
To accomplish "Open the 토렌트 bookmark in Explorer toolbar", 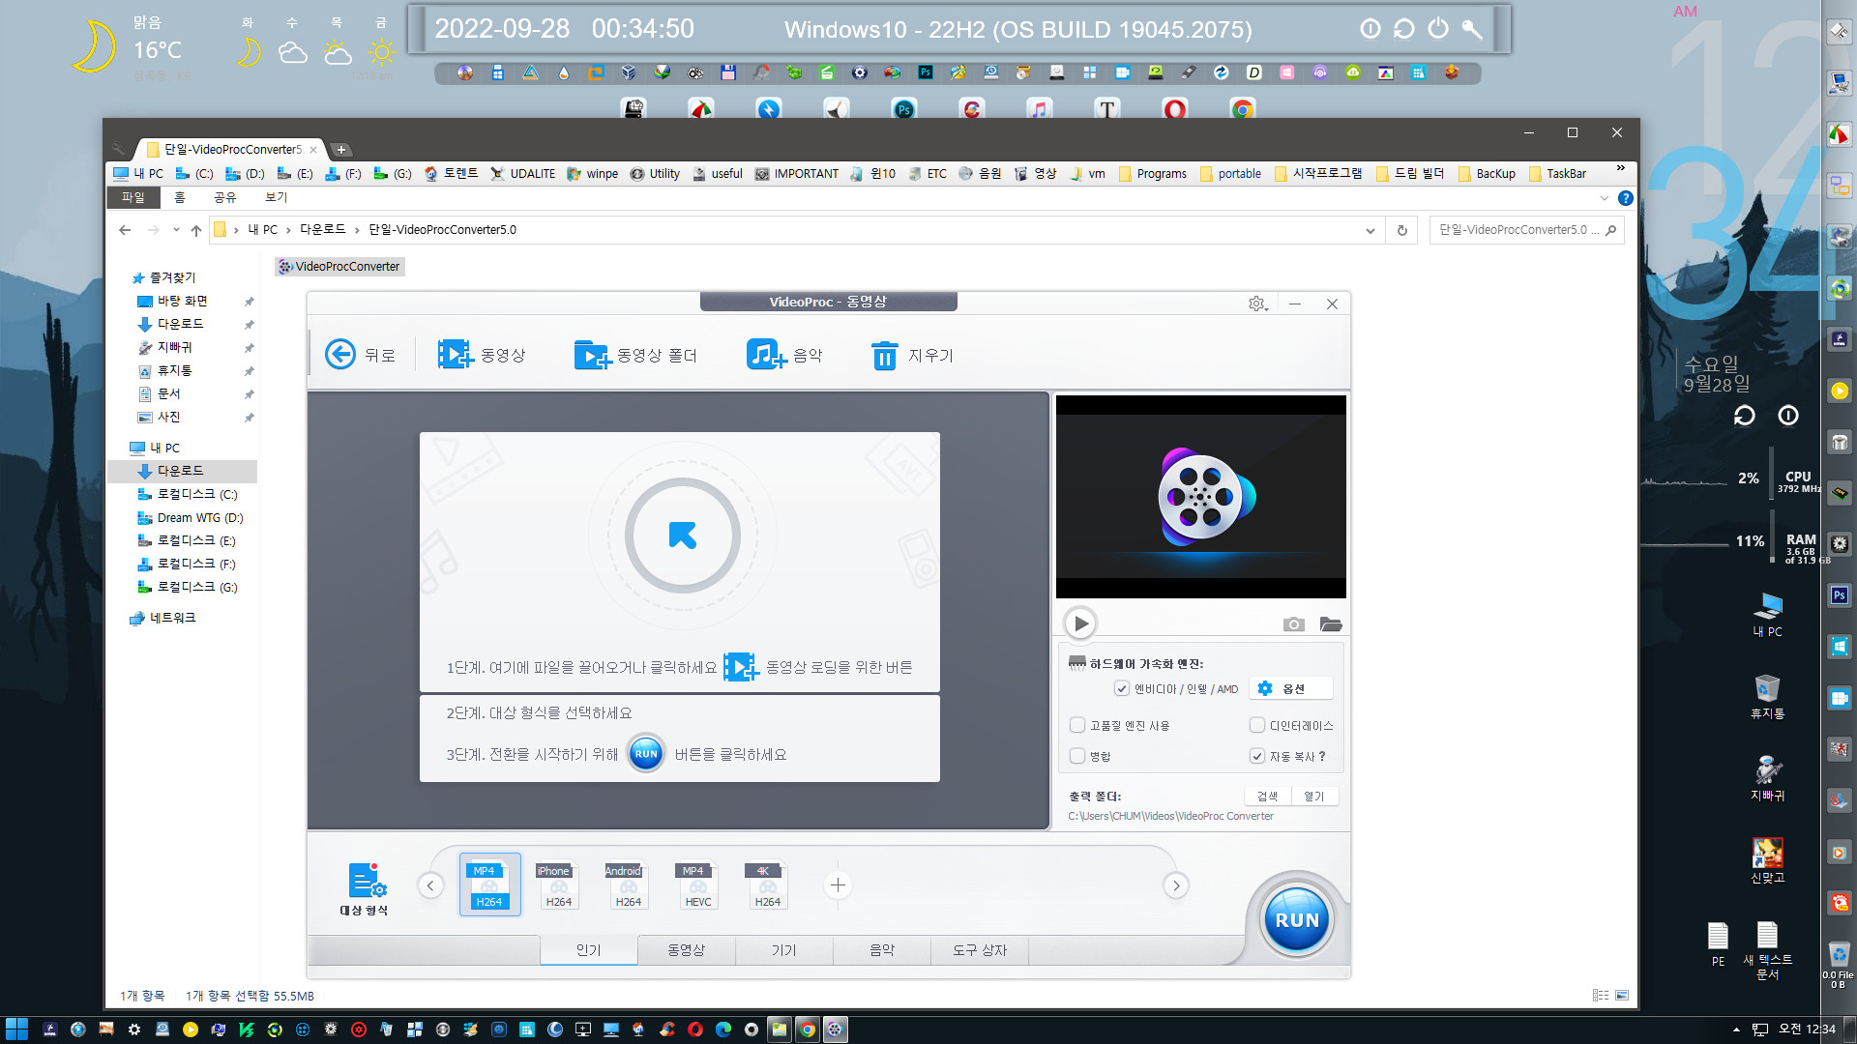I will (x=452, y=174).
